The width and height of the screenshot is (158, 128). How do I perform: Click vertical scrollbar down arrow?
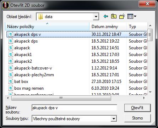click(x=150, y=92)
